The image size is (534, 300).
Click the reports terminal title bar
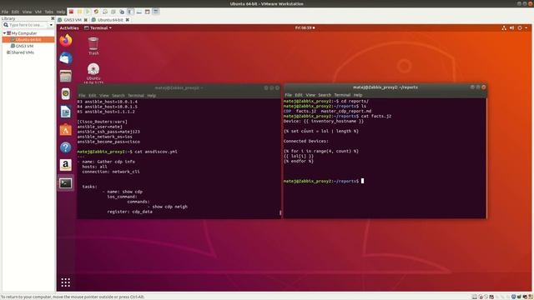pyautogui.click(x=385, y=87)
